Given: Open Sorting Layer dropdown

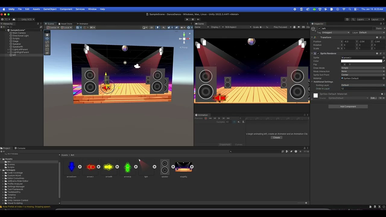Looking at the screenshot, I should [x=363, y=85].
